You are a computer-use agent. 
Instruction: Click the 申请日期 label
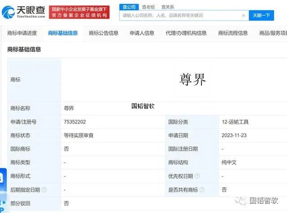pos(178,136)
